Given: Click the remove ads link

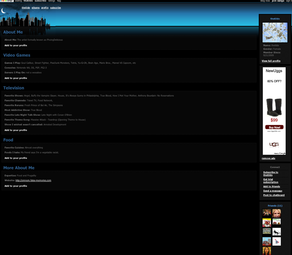Looking at the screenshot, I should point(268,158).
